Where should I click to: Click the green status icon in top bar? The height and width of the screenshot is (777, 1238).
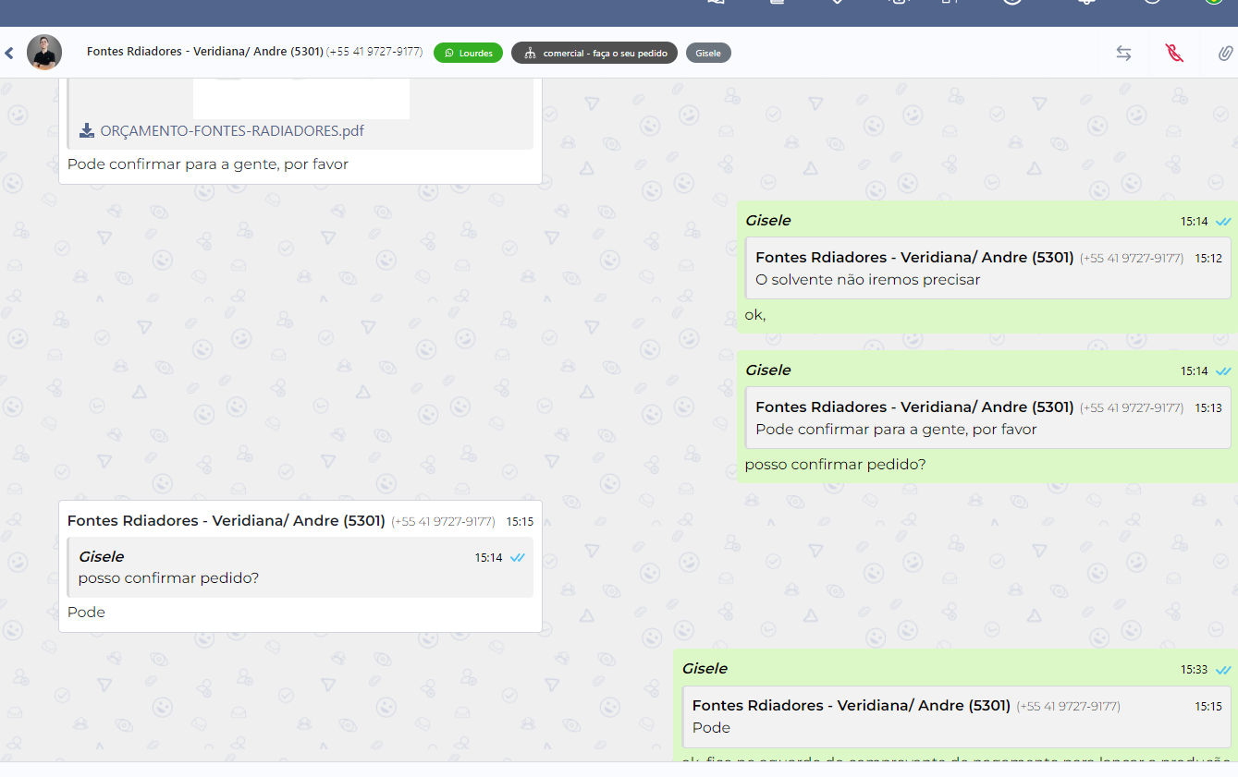[x=1213, y=3]
